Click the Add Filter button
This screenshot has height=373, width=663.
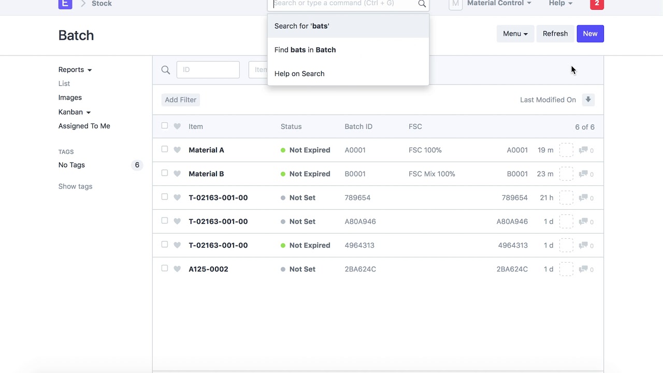181,100
